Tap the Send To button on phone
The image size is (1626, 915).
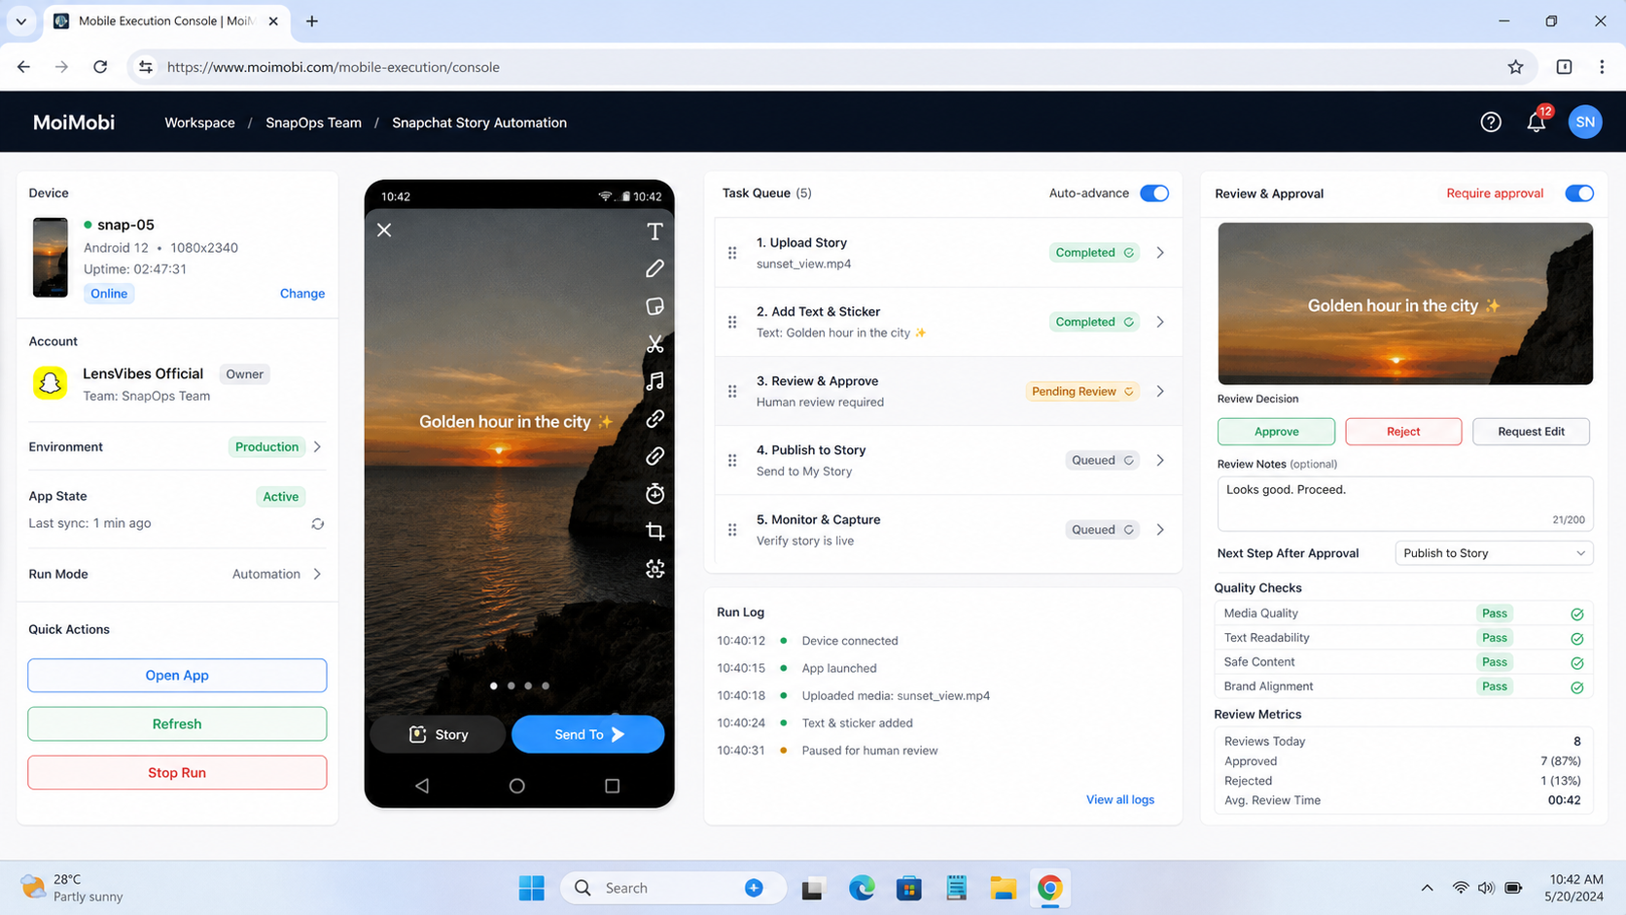[x=588, y=735]
